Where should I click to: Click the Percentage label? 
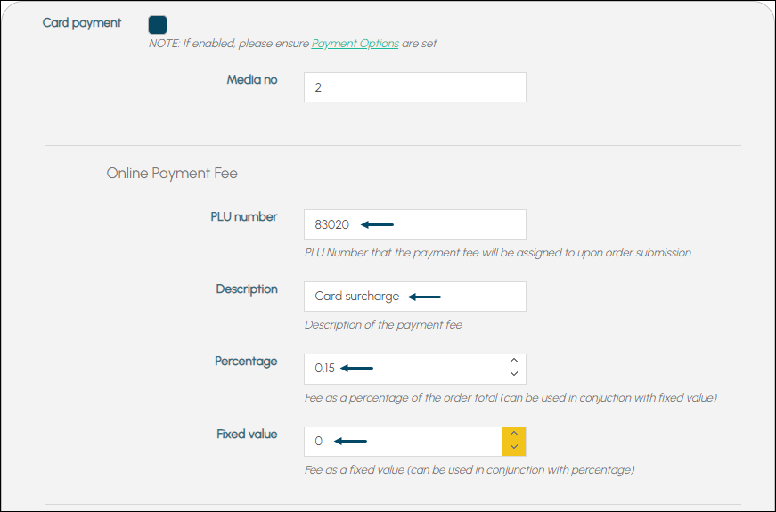246,362
